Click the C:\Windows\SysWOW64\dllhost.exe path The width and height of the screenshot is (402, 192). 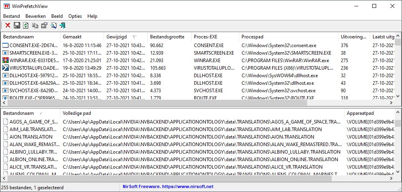(280, 76)
